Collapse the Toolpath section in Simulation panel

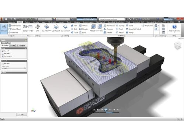click(x=26, y=61)
